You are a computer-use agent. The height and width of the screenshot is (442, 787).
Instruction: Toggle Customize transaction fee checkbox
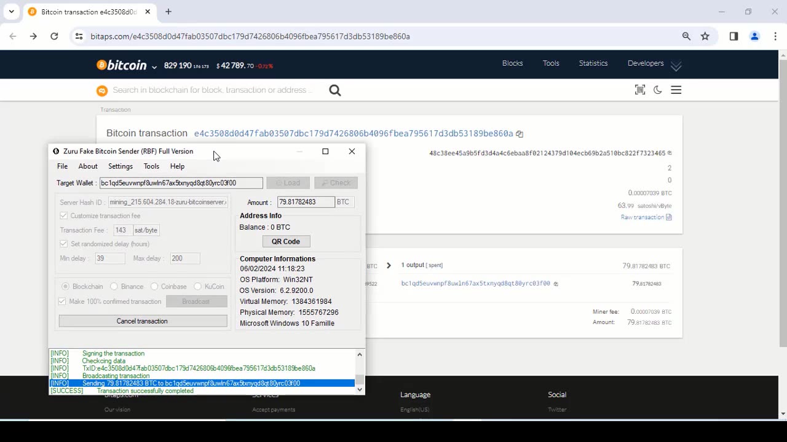point(63,216)
